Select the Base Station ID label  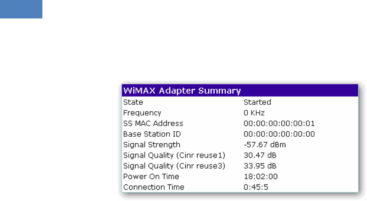pyautogui.click(x=152, y=134)
